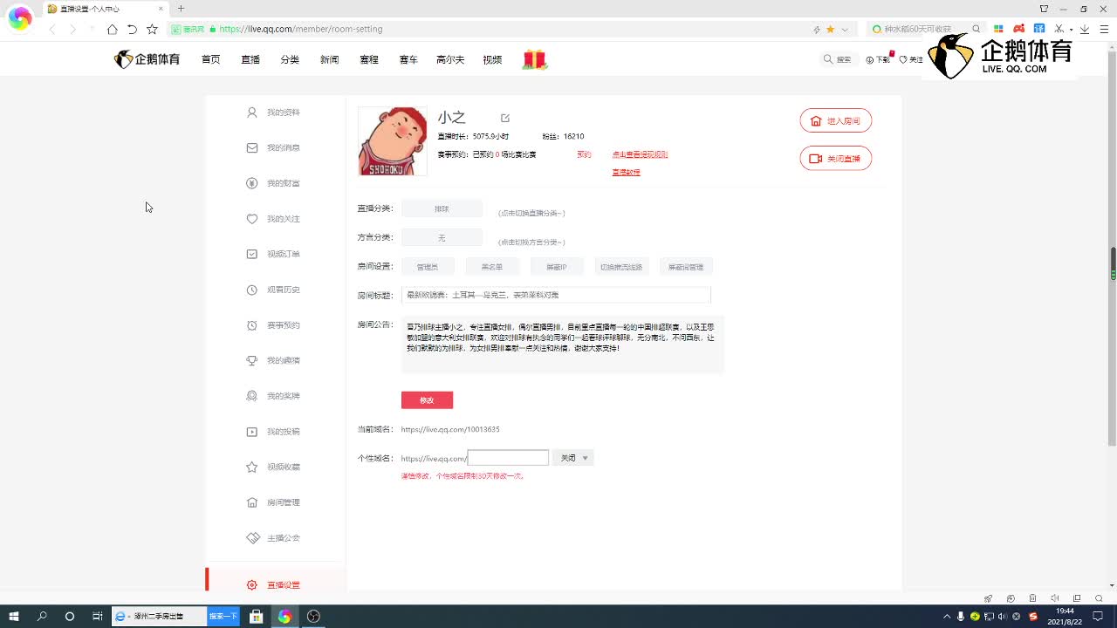Open the 直播 tab in top navigation
The height and width of the screenshot is (628, 1117).
point(250,60)
